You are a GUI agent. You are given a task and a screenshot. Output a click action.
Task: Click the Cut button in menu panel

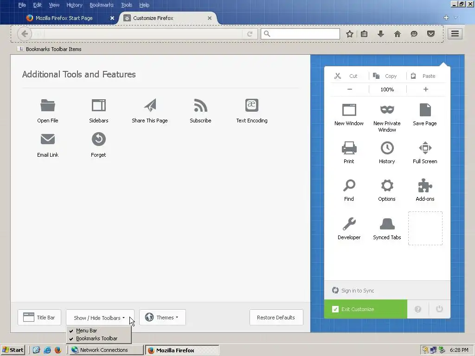pyautogui.click(x=349, y=76)
